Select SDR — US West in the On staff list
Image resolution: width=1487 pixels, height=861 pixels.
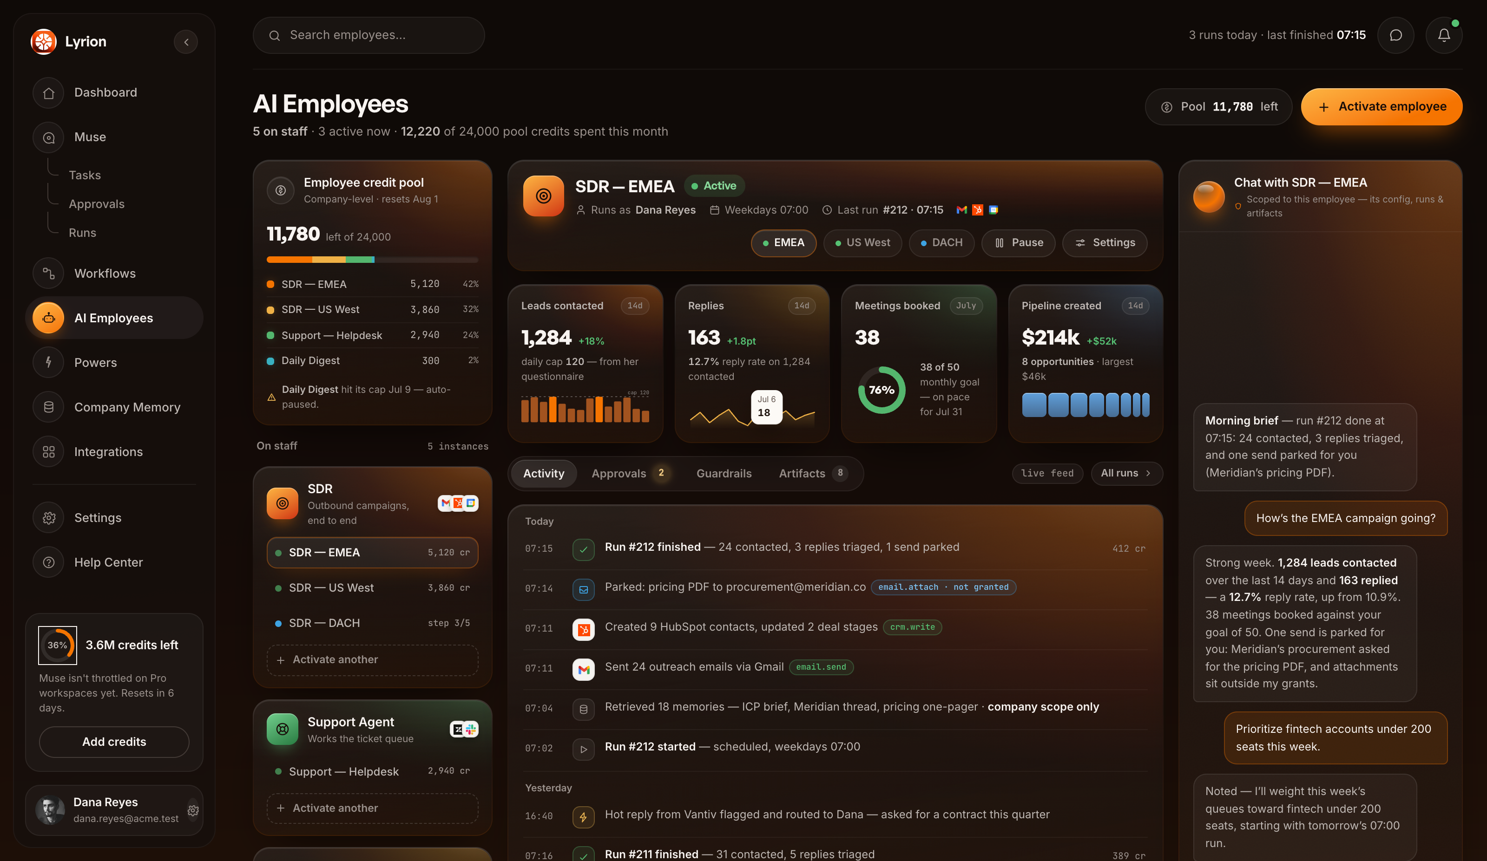[372, 588]
